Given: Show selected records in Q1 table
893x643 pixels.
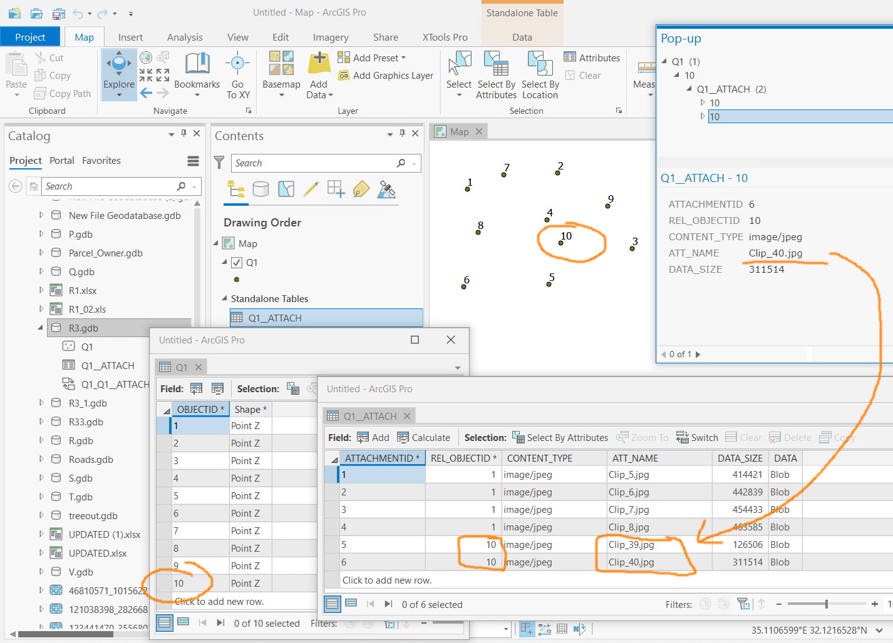Looking at the screenshot, I should [x=183, y=622].
